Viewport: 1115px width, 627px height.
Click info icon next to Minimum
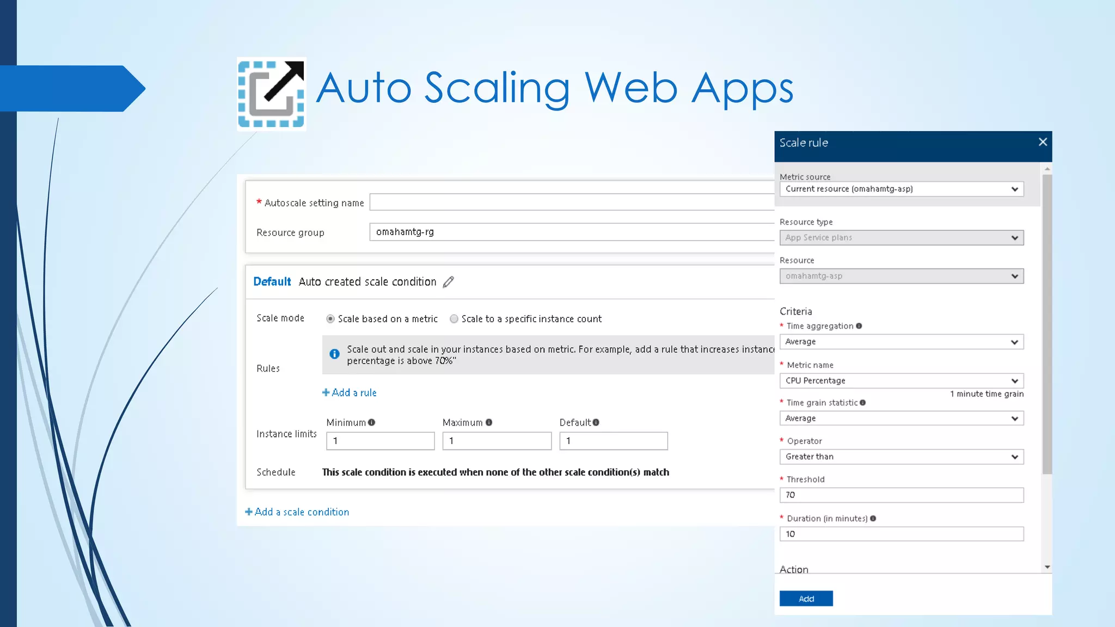pyautogui.click(x=371, y=422)
